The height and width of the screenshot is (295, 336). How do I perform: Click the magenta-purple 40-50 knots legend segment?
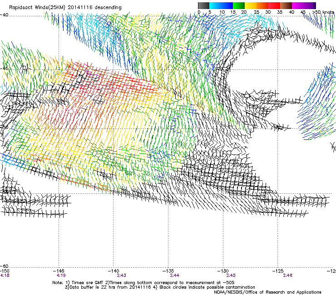pos(304,5)
